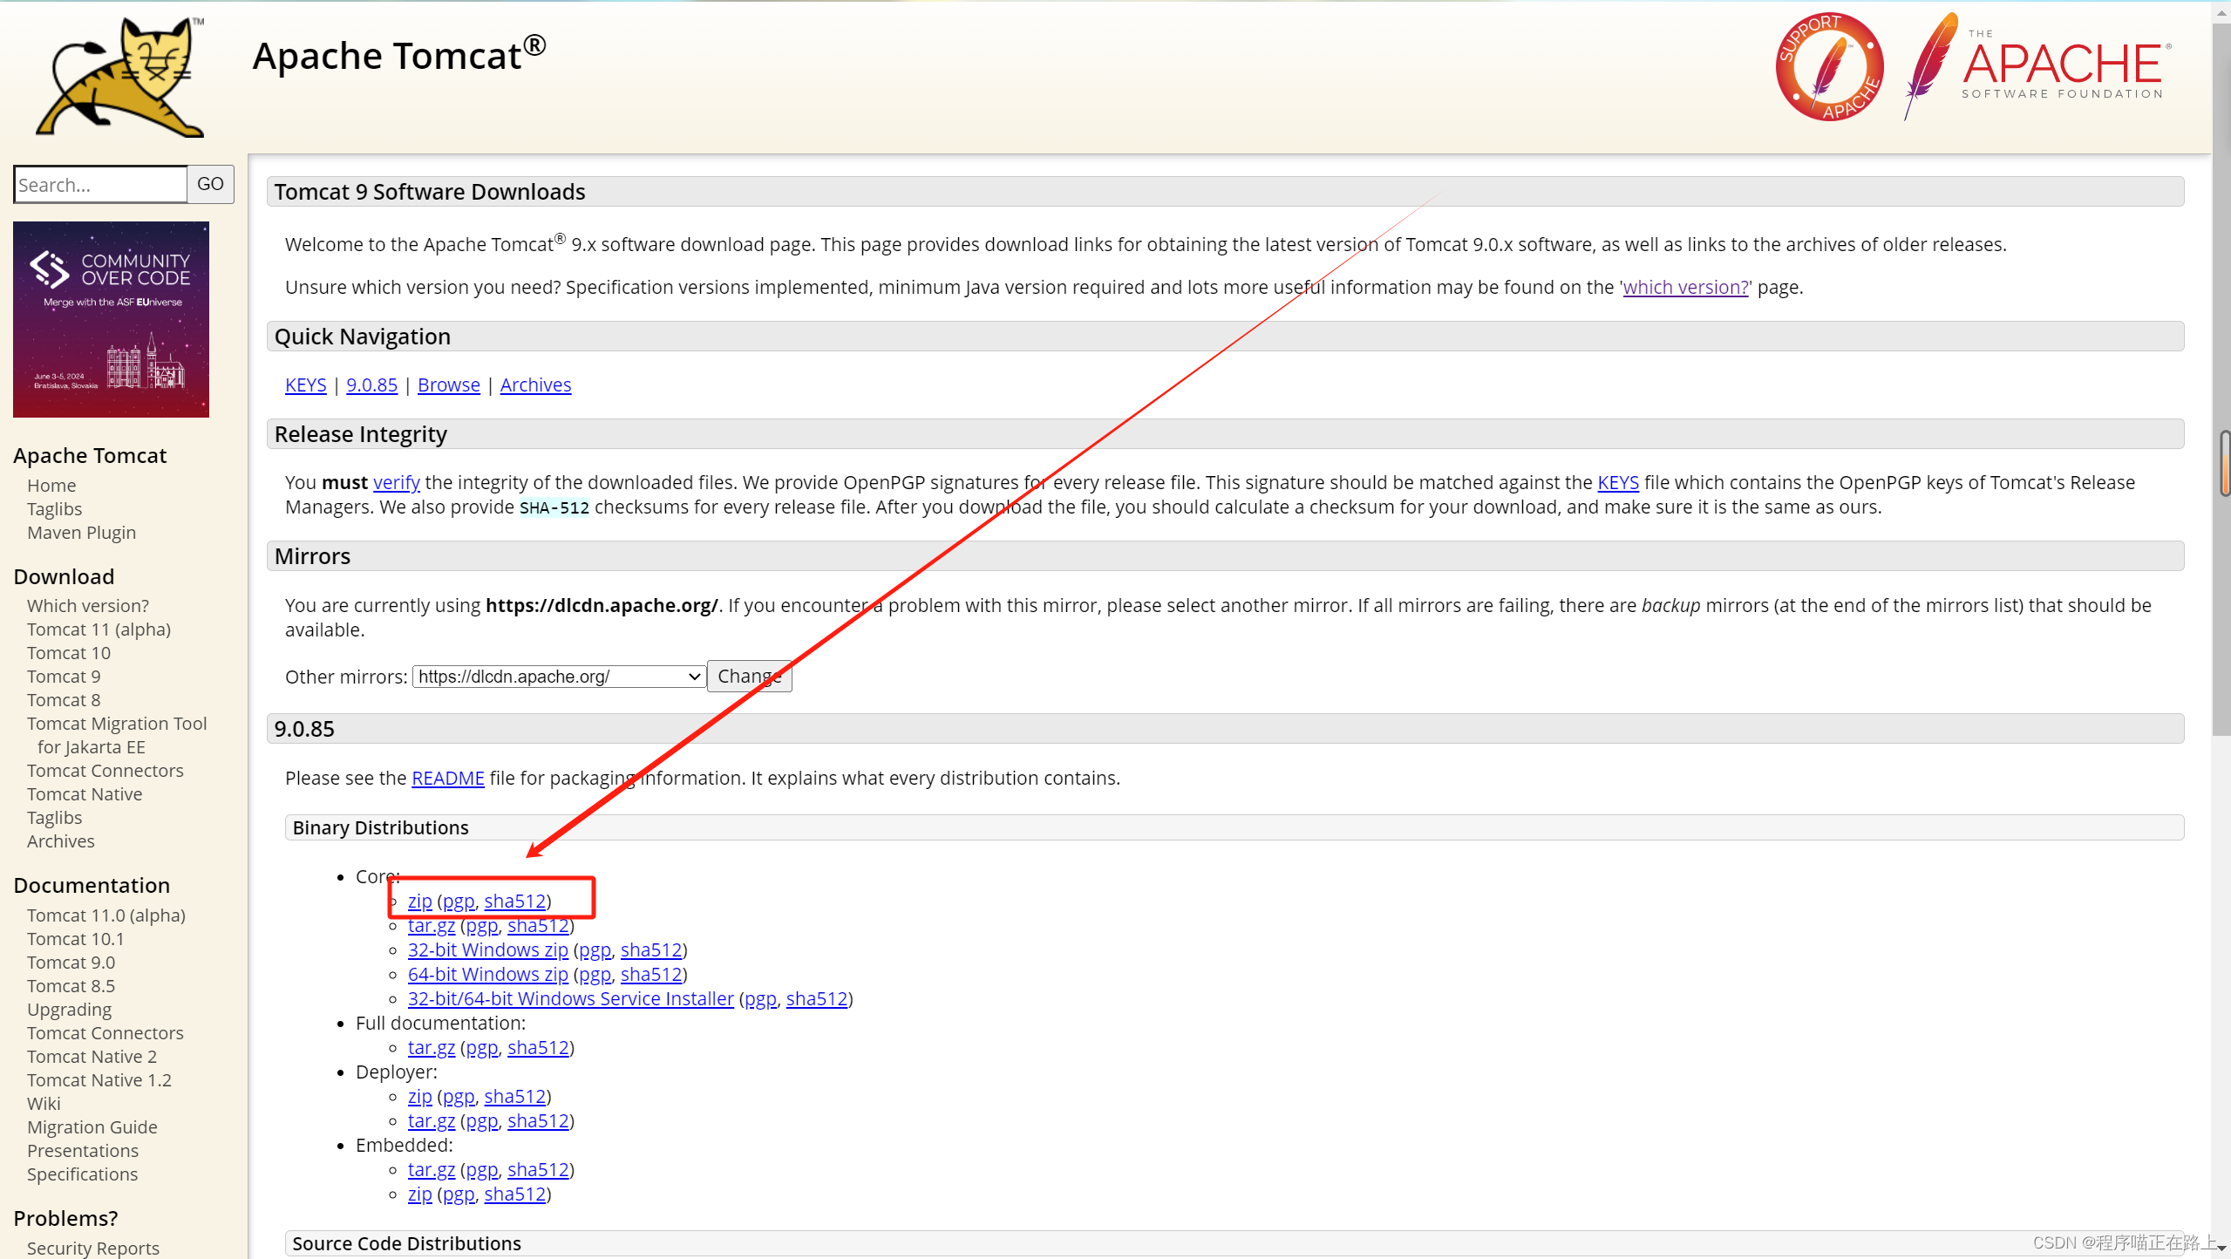Open Tomcat 11.0 (alpha) documentation
Screen dimensions: 2231x1259
[106, 915]
